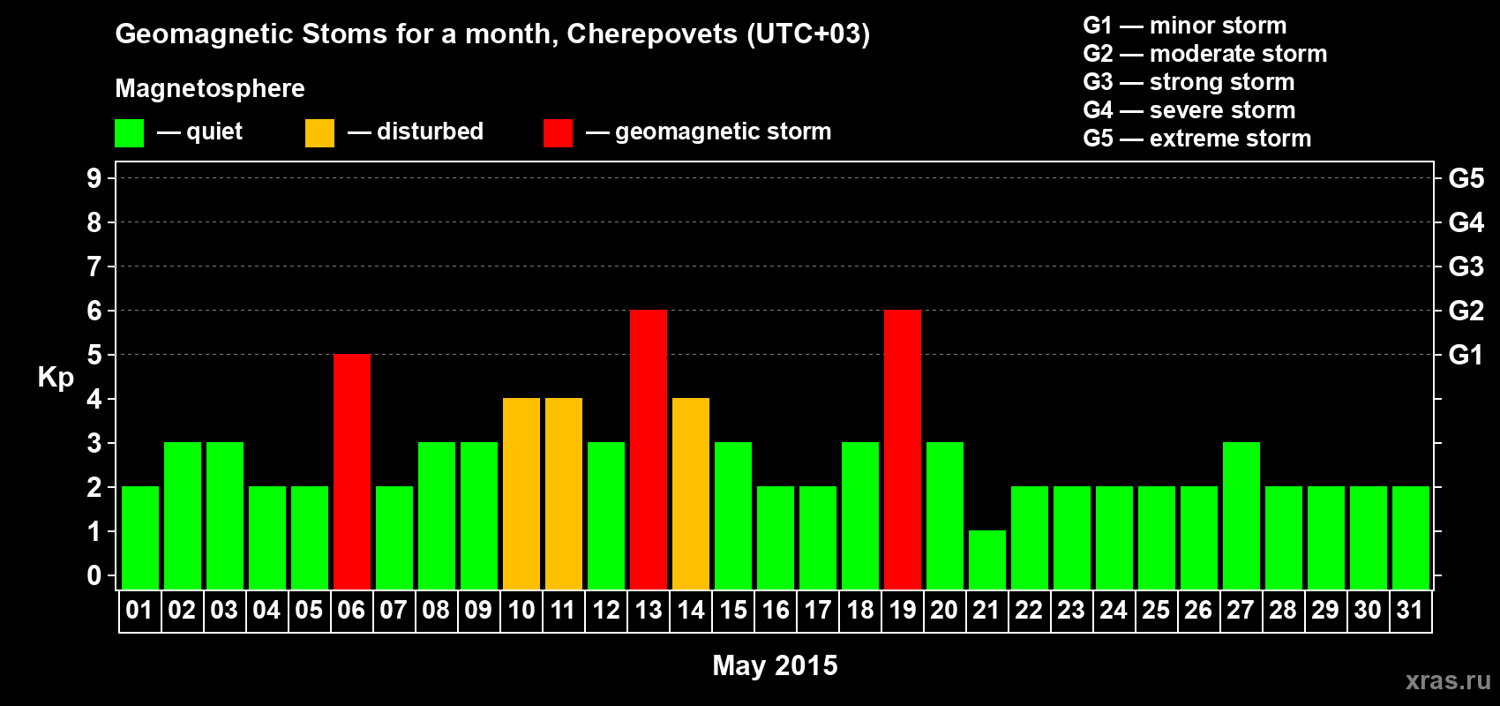Click date label 19 on the axis
The image size is (1500, 706).
tap(903, 611)
